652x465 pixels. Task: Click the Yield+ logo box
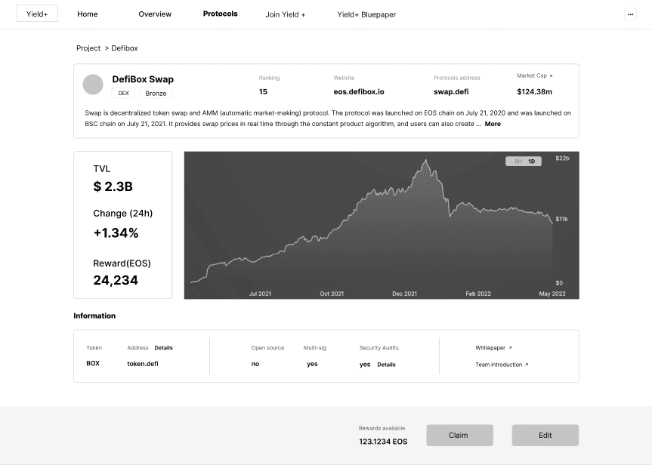[x=37, y=14]
